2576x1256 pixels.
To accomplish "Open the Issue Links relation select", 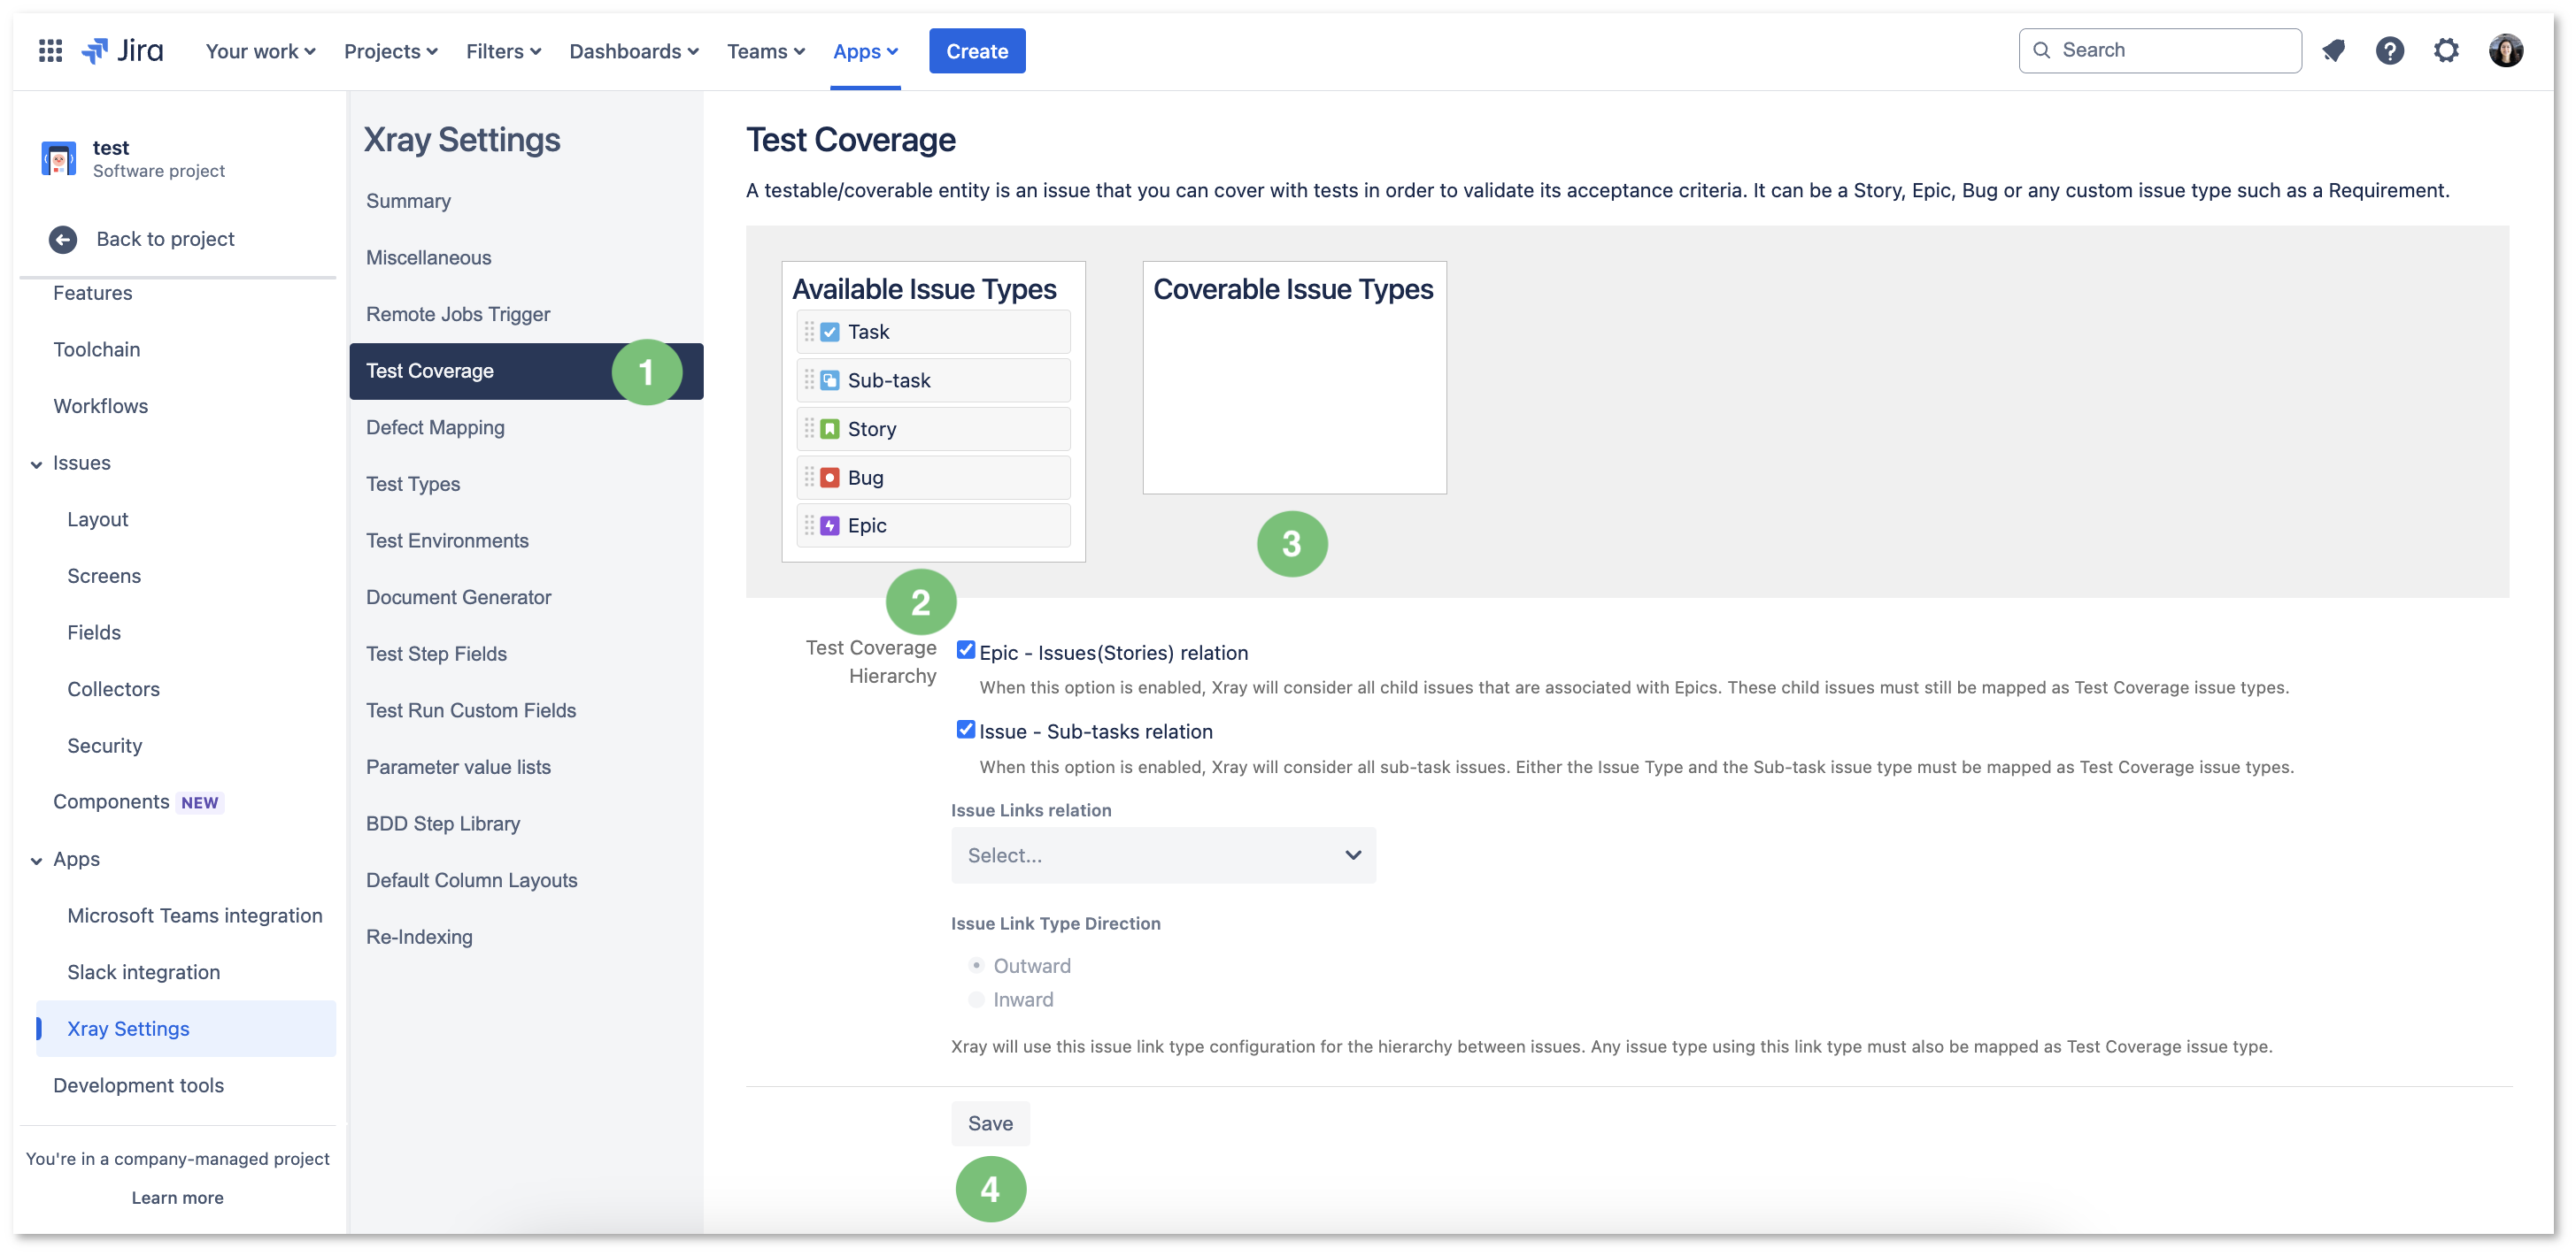I will (1163, 855).
